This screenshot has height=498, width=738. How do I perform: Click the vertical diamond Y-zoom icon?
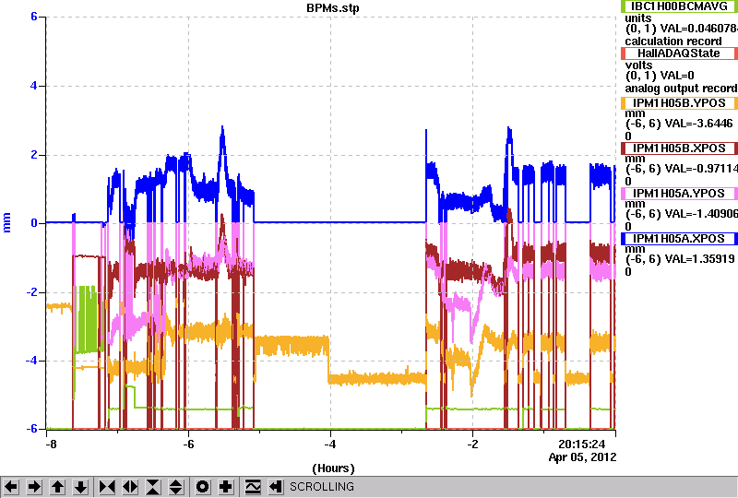coord(175,486)
